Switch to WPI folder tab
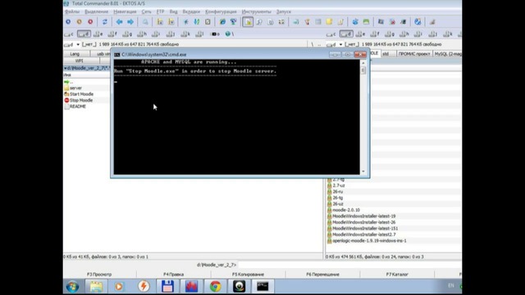525x295 pixels. (80, 61)
